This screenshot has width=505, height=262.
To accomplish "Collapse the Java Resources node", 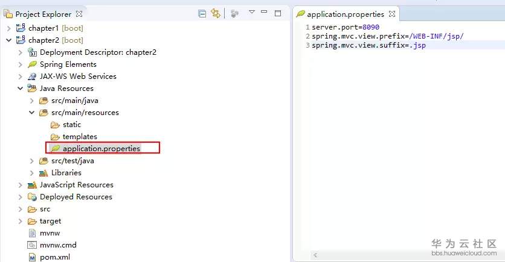I will (x=21, y=89).
